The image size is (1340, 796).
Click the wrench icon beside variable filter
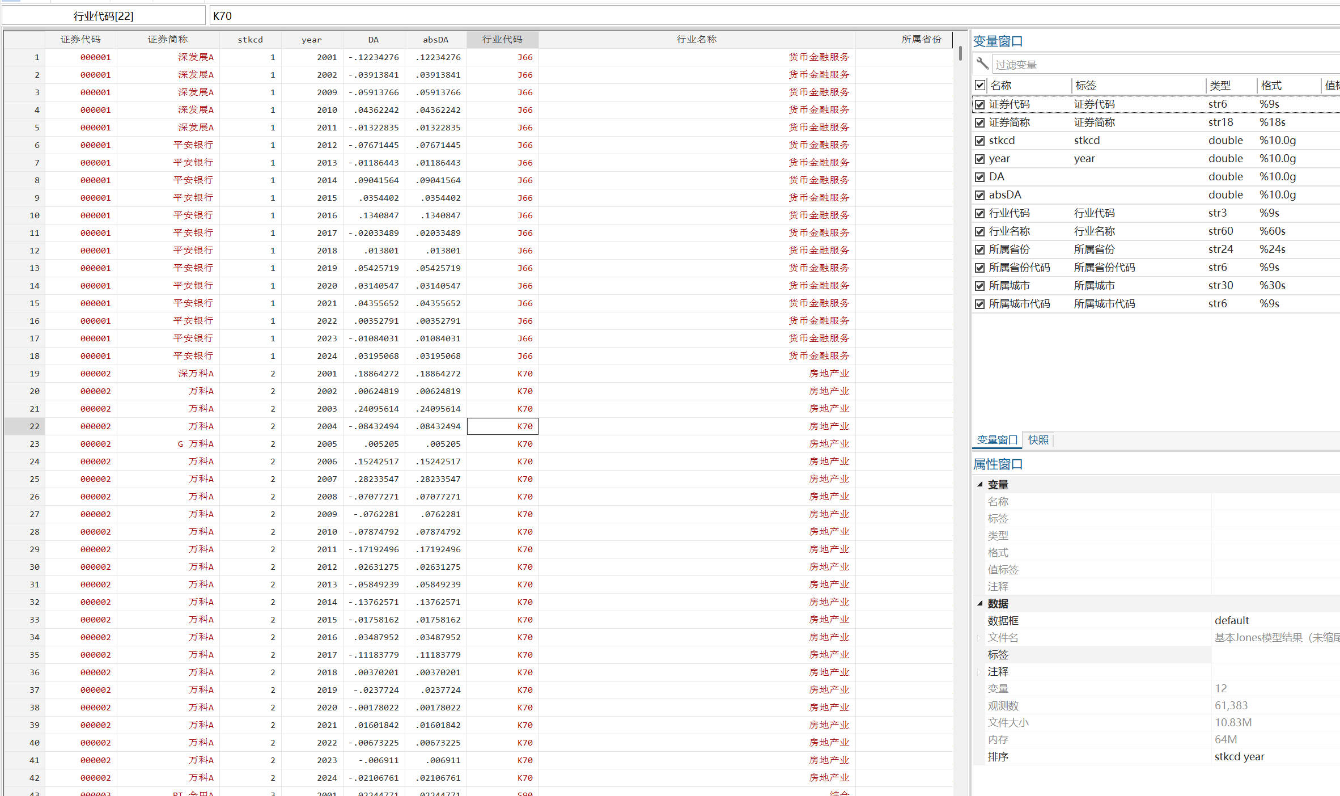982,64
